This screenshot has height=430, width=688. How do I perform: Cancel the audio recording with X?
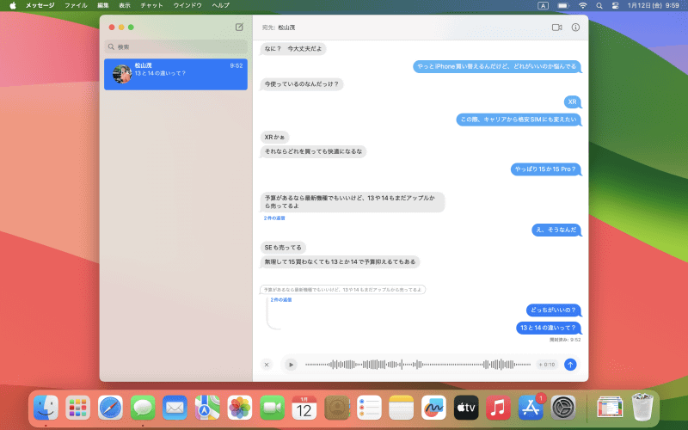[267, 365]
